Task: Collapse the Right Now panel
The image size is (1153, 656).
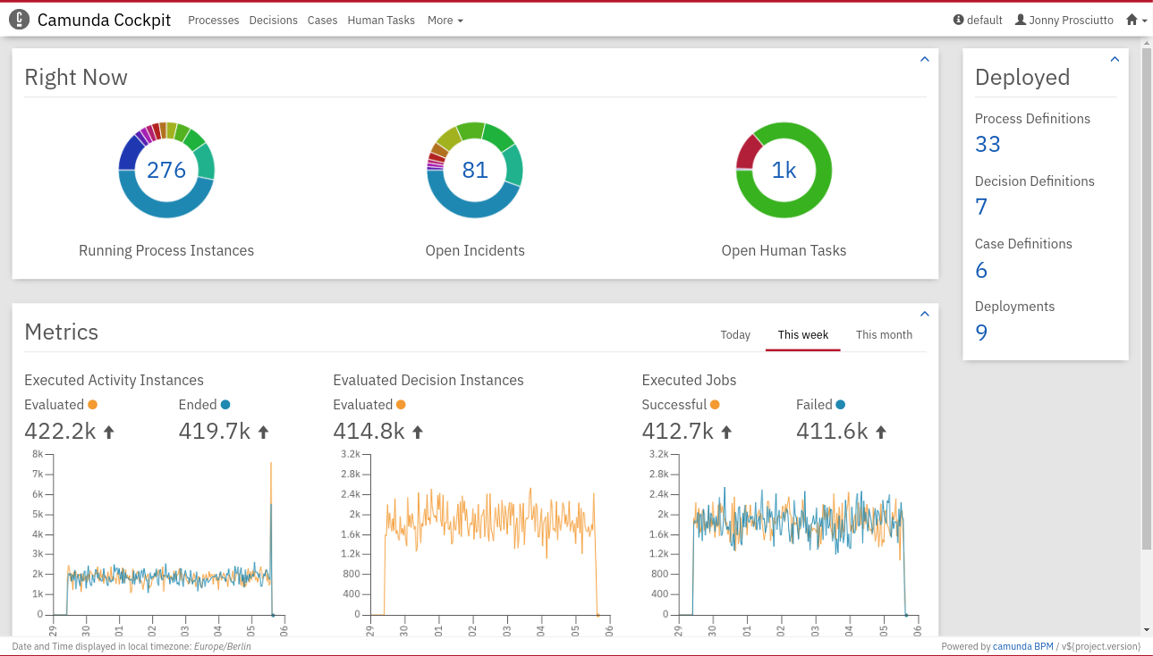Action: pos(925,59)
